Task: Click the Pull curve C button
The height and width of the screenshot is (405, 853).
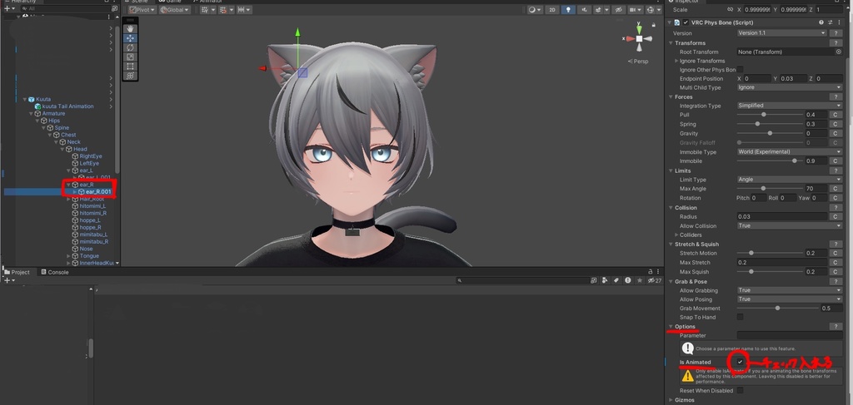Action: point(835,115)
